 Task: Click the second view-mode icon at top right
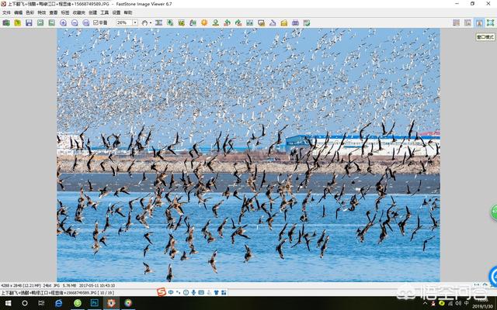467,22
